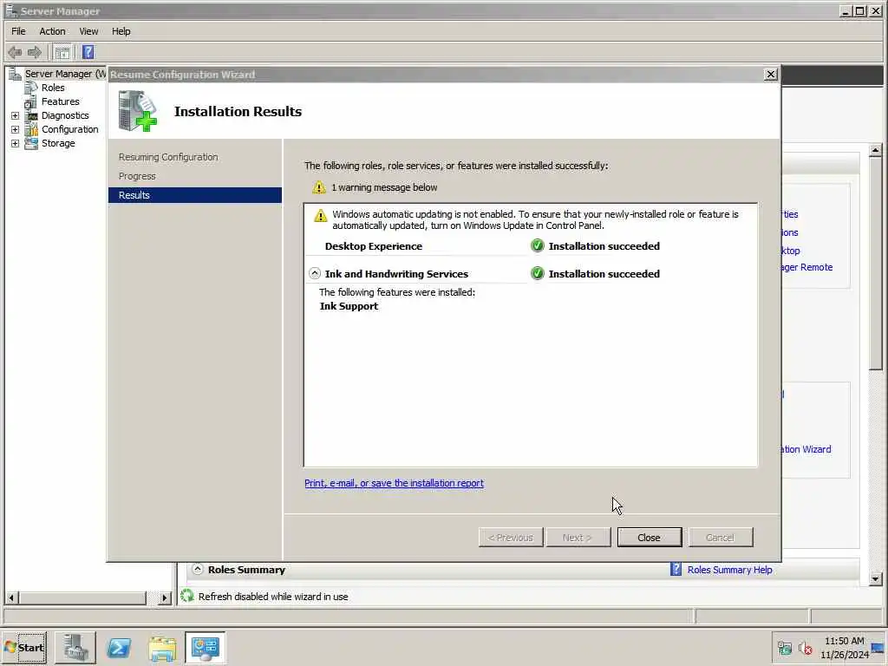The image size is (888, 666).
Task: Collapse Ink and Handwriting Services details
Action: pyautogui.click(x=314, y=273)
